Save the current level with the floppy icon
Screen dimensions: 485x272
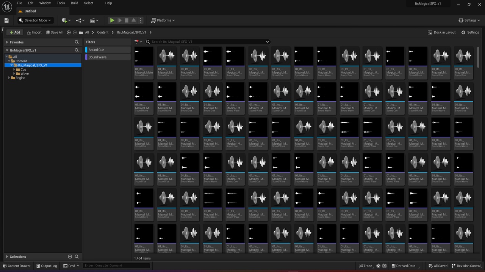click(x=6, y=20)
